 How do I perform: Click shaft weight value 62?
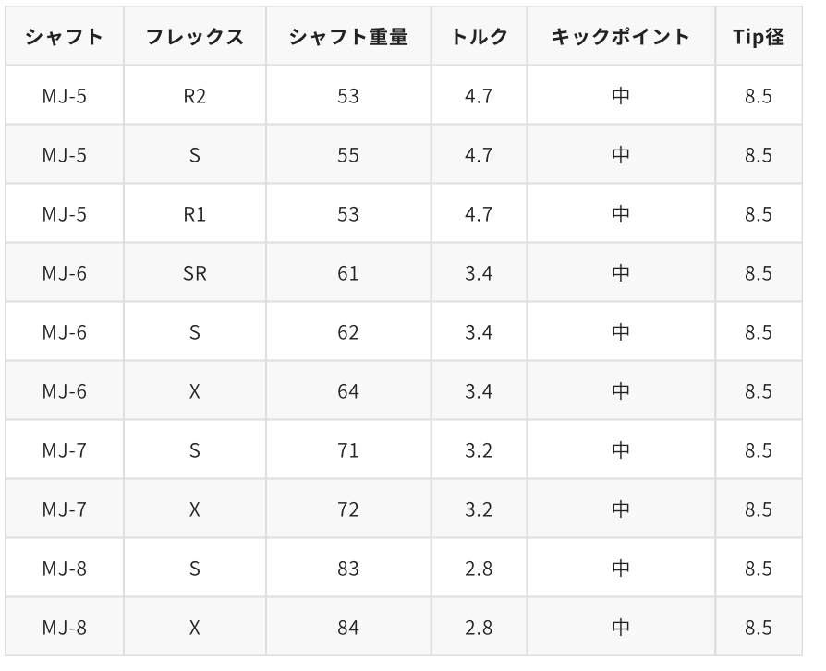click(x=348, y=332)
